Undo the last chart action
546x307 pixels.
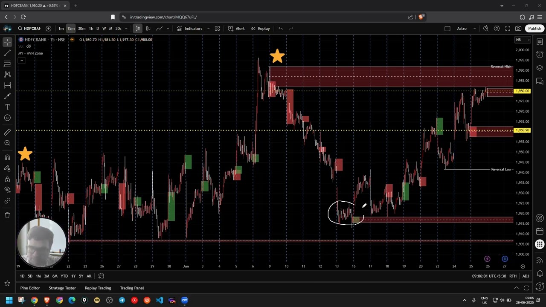coord(280,29)
